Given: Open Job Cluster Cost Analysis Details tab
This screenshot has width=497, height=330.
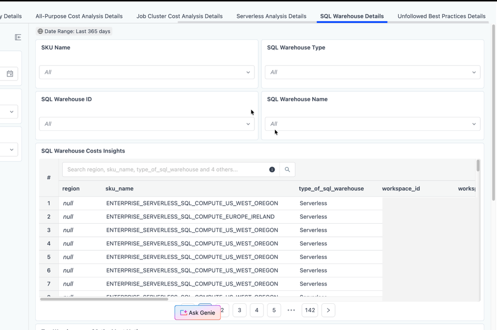Looking at the screenshot, I should point(179,16).
